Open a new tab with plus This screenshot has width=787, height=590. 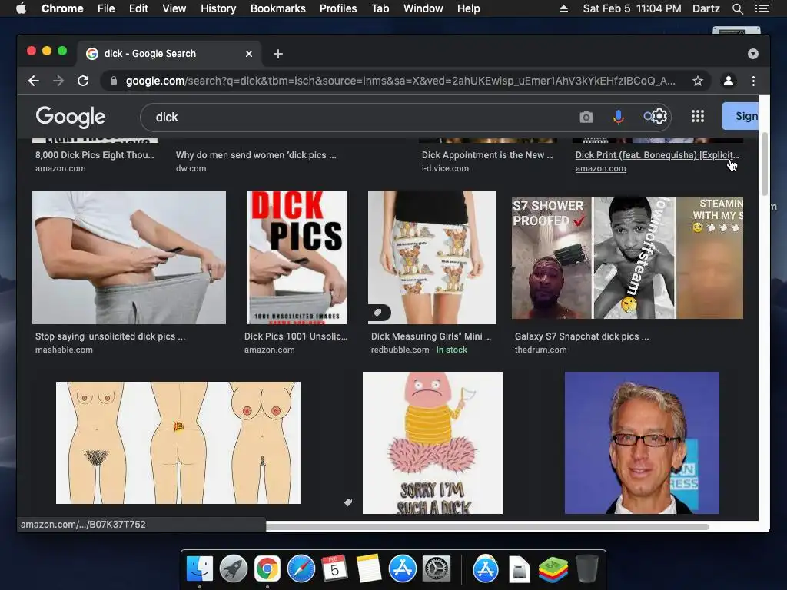[278, 54]
